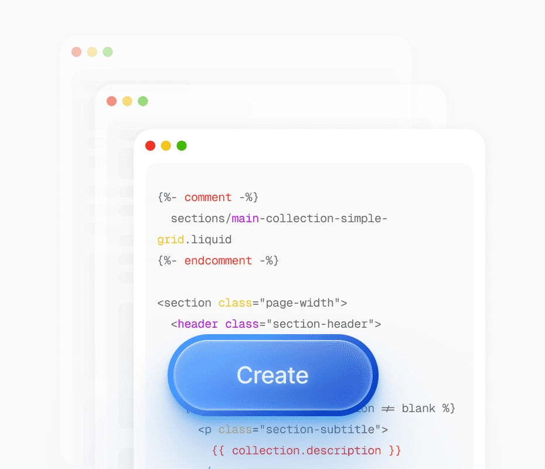This screenshot has width=545, height=469.
Task: Click the green dot on middle window
Action: pyautogui.click(x=143, y=101)
